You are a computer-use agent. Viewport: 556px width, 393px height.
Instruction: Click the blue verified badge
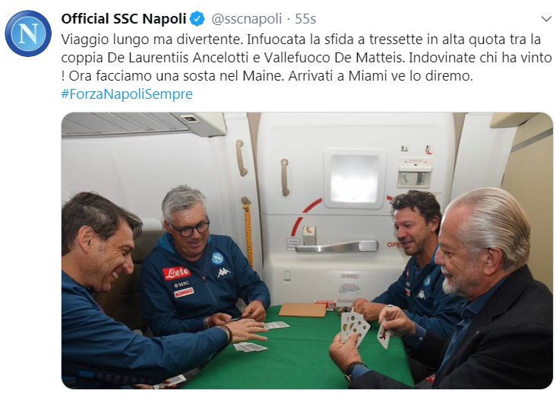(197, 19)
